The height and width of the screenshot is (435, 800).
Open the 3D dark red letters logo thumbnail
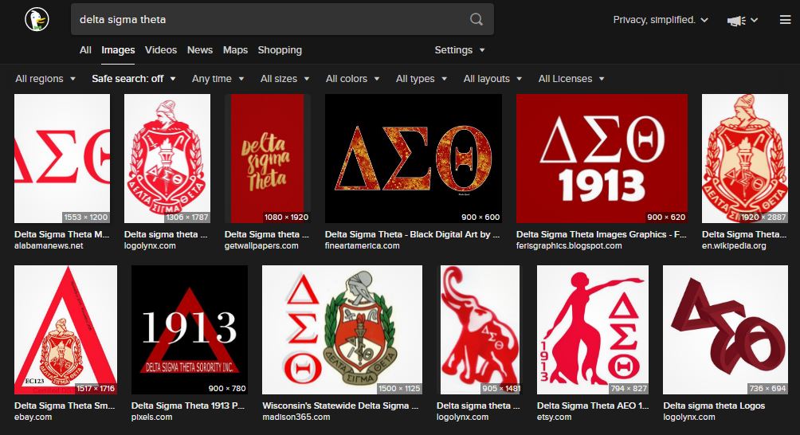click(x=726, y=330)
